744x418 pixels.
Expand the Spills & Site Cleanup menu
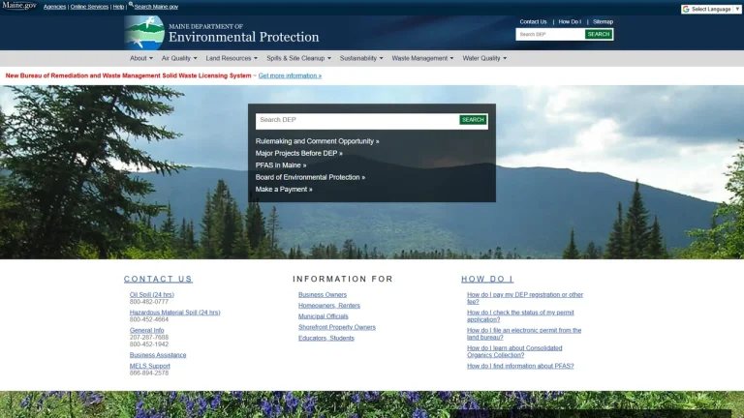(299, 58)
